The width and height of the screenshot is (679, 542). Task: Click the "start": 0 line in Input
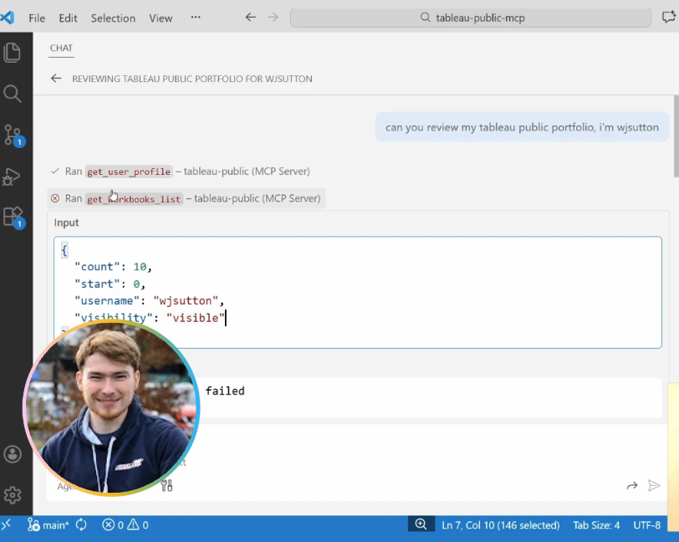tap(110, 284)
